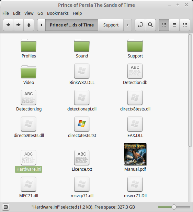The width and height of the screenshot is (193, 212).
Task: Click the EAX.DLL name label
Action: 135,136
